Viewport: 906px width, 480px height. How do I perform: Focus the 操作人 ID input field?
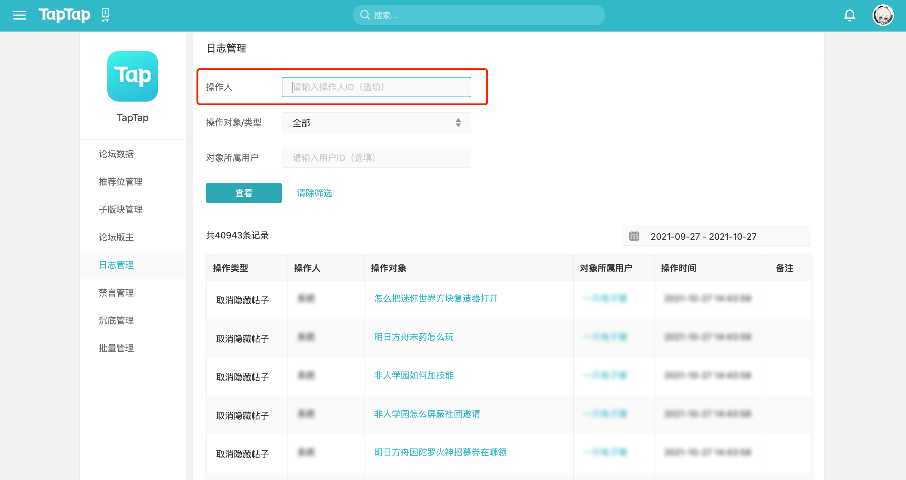(376, 87)
